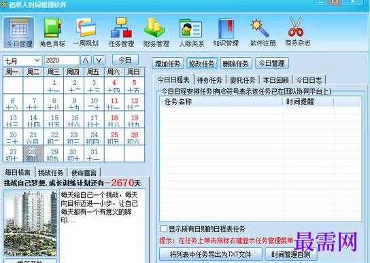Select July 26 in the calendar
Image resolution: width=370 pixels, height=263 pixels.
point(134,137)
